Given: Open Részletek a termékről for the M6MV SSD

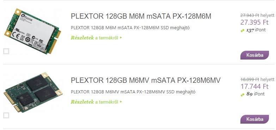Looking at the screenshot, I should 94,102.
